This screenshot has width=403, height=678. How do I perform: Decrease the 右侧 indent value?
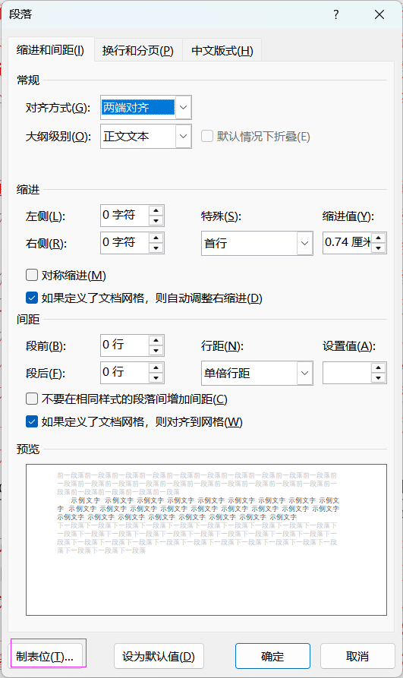tap(156, 248)
